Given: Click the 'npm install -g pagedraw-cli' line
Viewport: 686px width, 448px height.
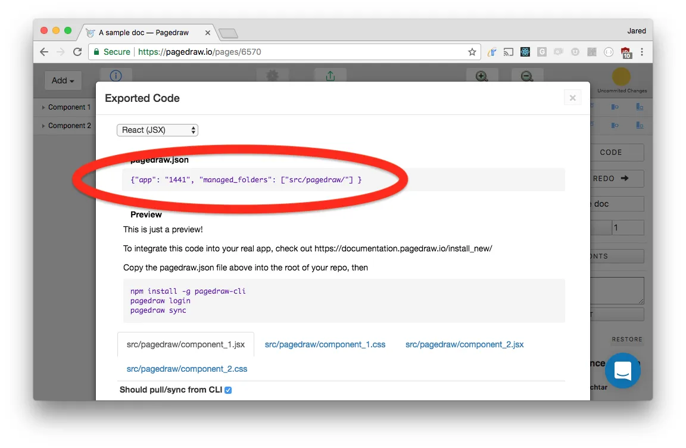Looking at the screenshot, I should [188, 291].
